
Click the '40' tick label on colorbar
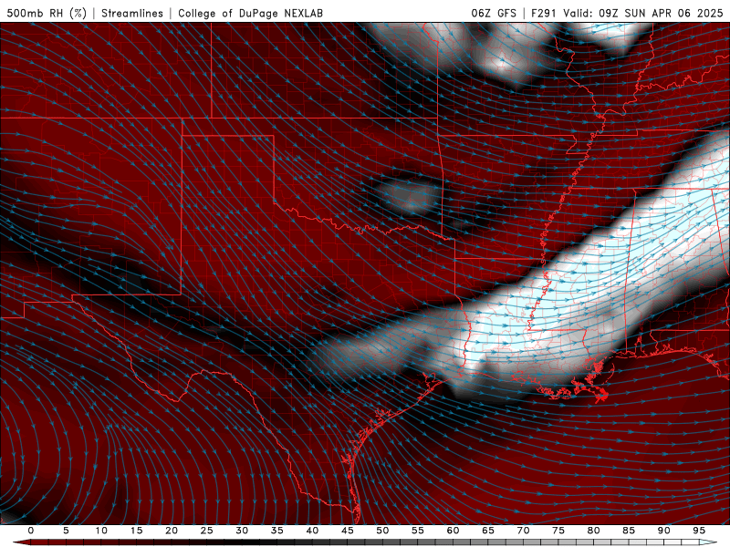point(312,531)
